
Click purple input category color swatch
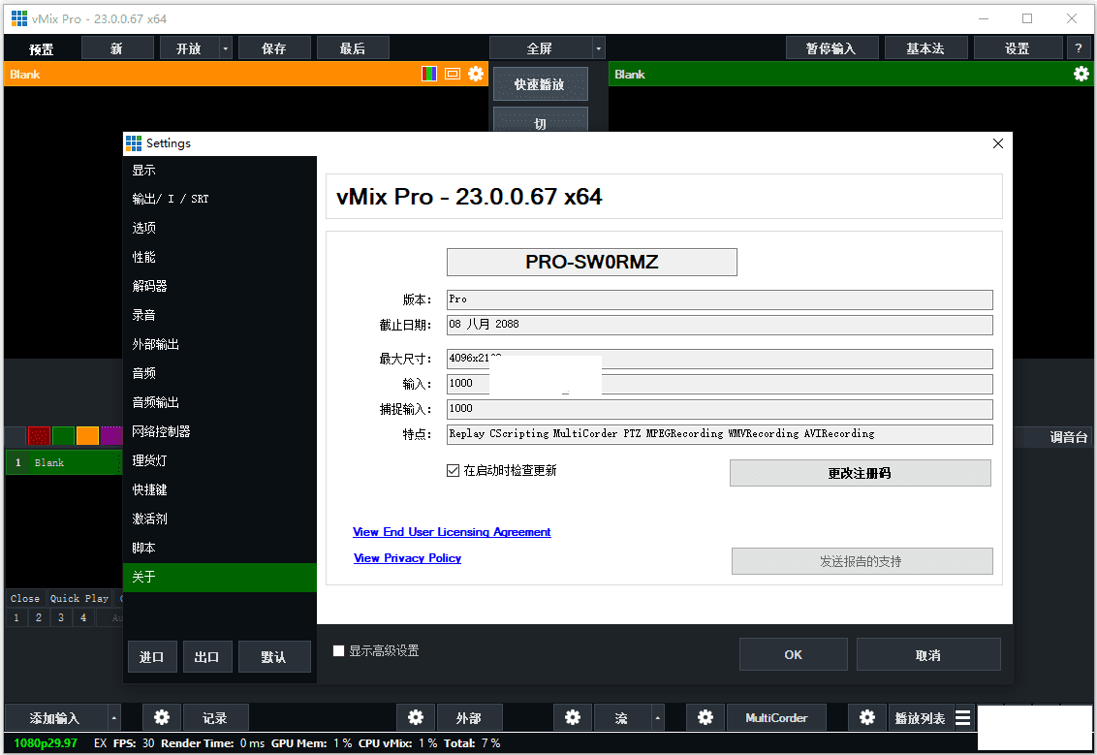click(x=111, y=435)
